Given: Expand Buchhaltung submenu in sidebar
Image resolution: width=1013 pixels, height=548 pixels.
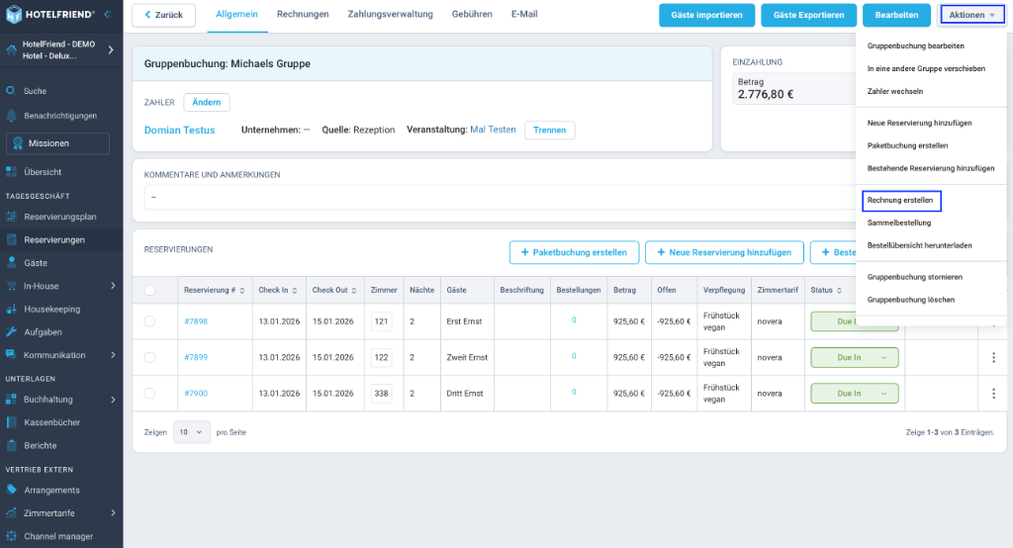Looking at the screenshot, I should click(113, 400).
